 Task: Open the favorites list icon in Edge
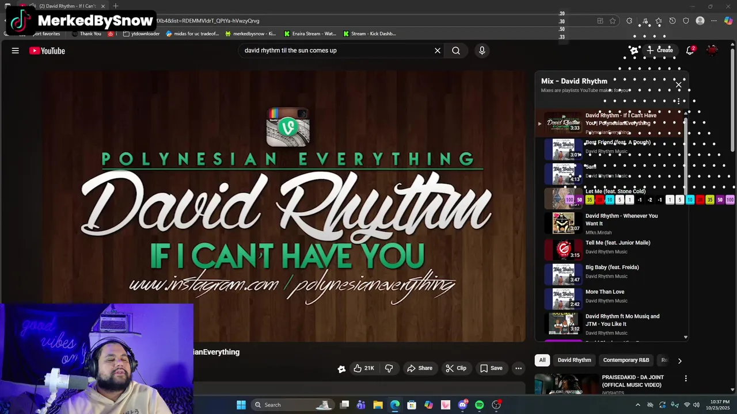point(658,21)
